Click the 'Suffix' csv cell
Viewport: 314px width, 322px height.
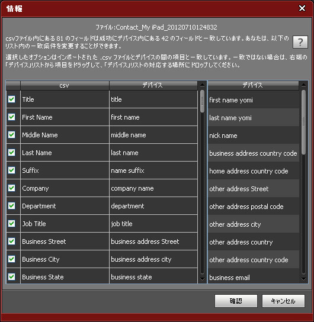pos(65,170)
